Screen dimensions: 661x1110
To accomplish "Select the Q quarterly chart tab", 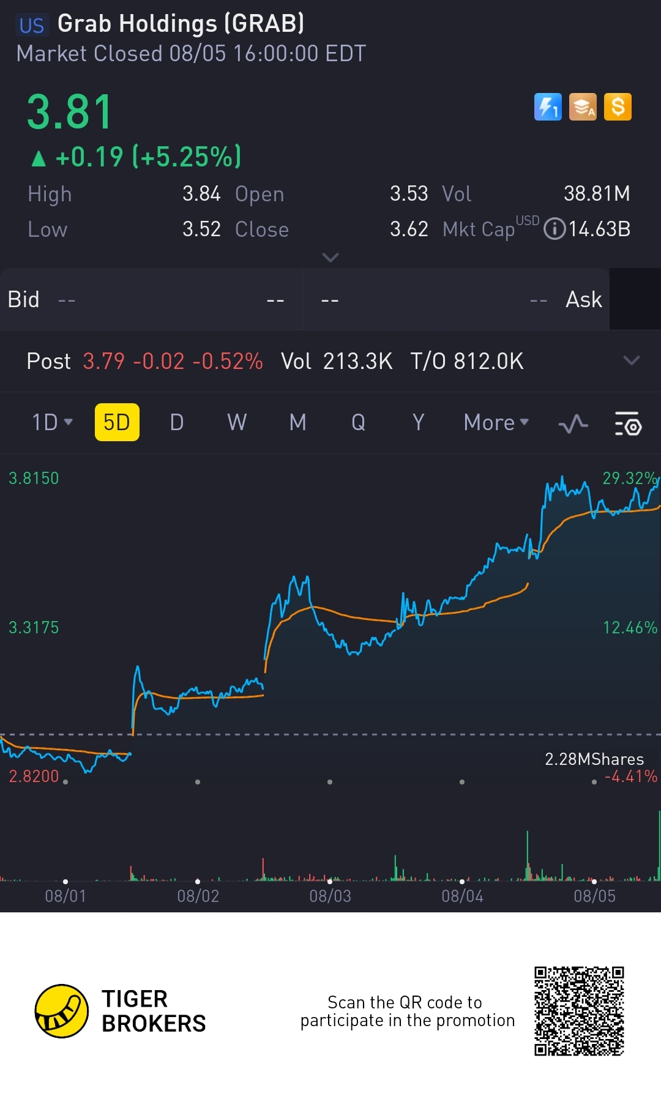I will click(358, 422).
